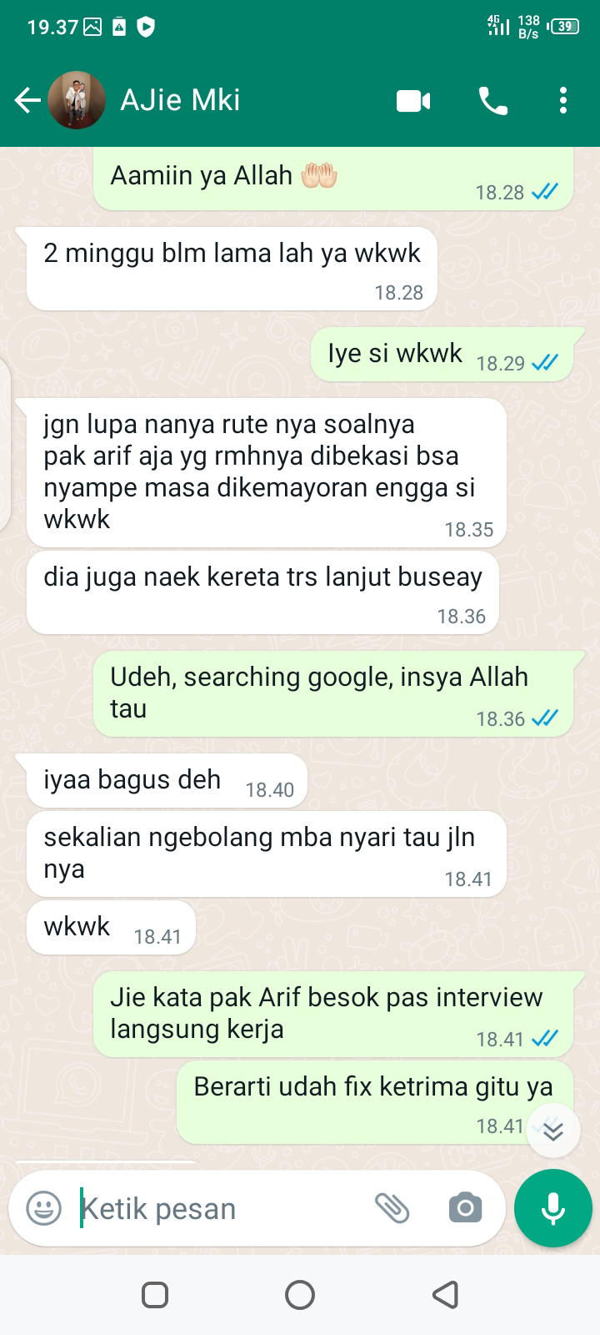The image size is (600, 1335).
Task: Open contact info via AJie Mki name
Action: pyautogui.click(x=180, y=100)
